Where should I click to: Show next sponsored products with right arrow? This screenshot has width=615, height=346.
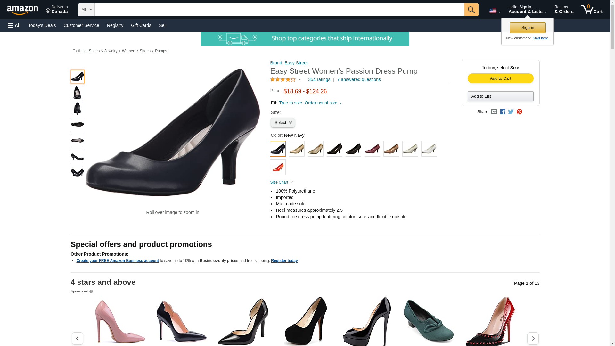click(x=533, y=338)
